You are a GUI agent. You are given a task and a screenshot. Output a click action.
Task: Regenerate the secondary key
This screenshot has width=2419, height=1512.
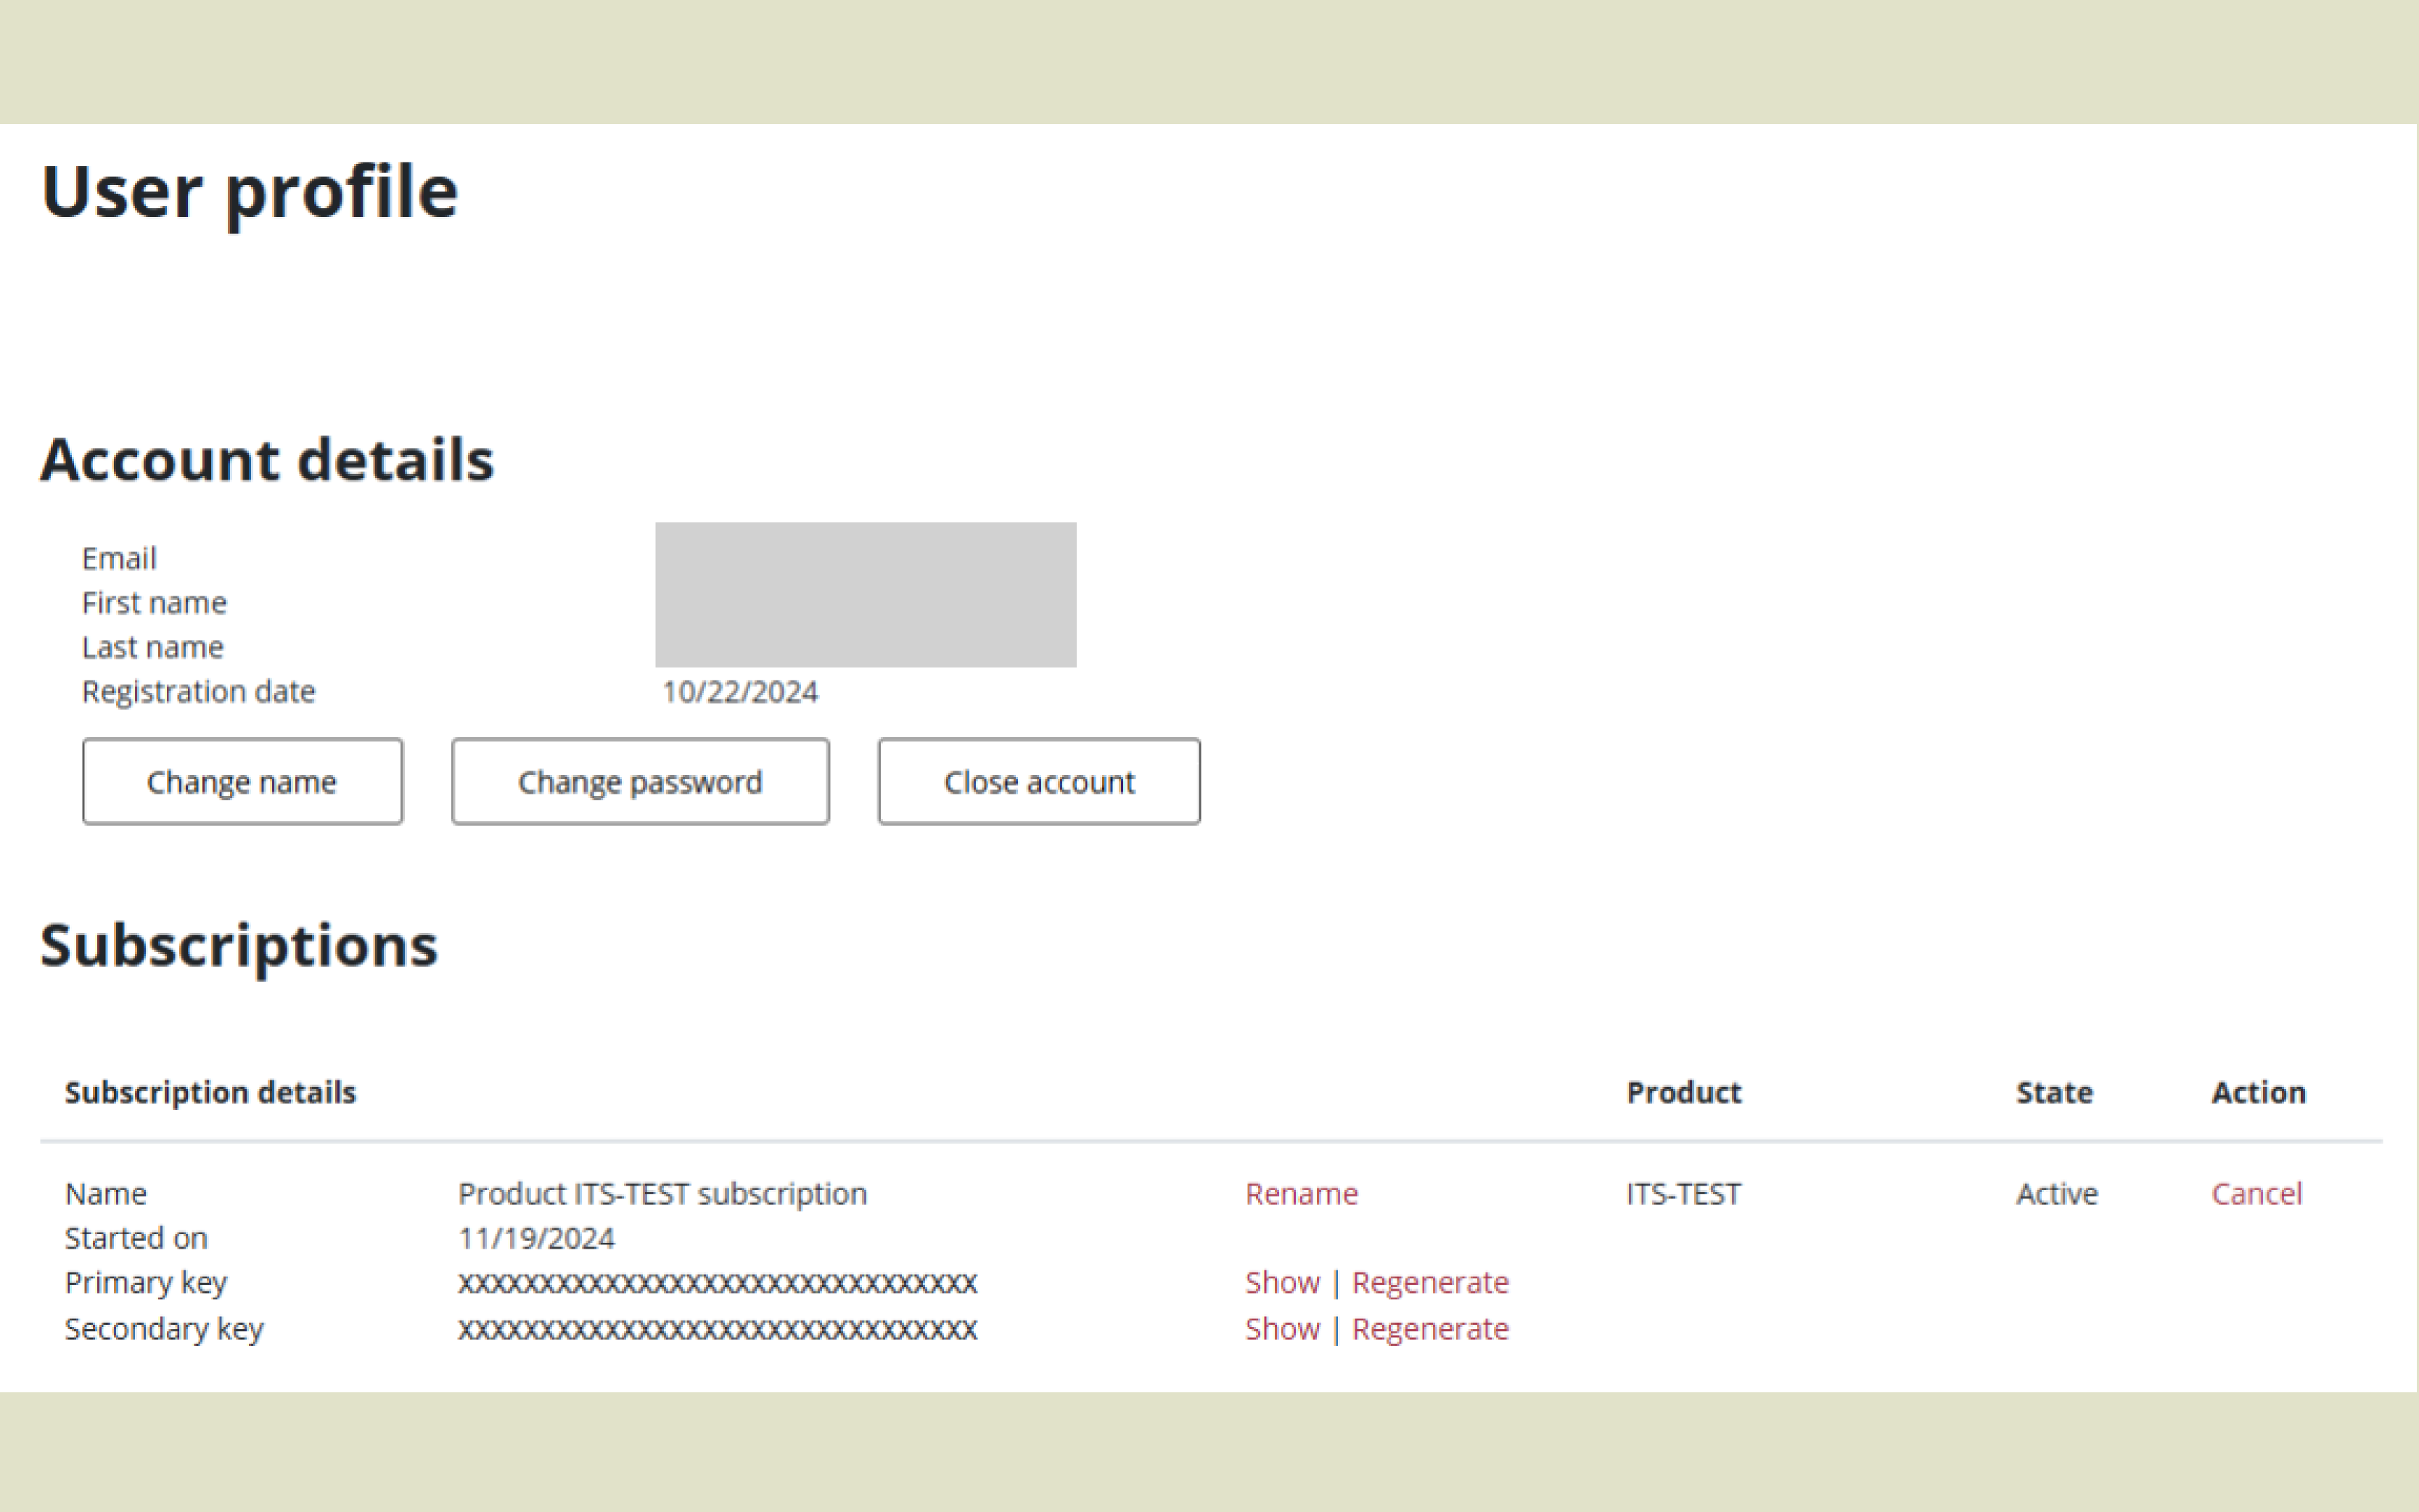[x=1429, y=1328]
